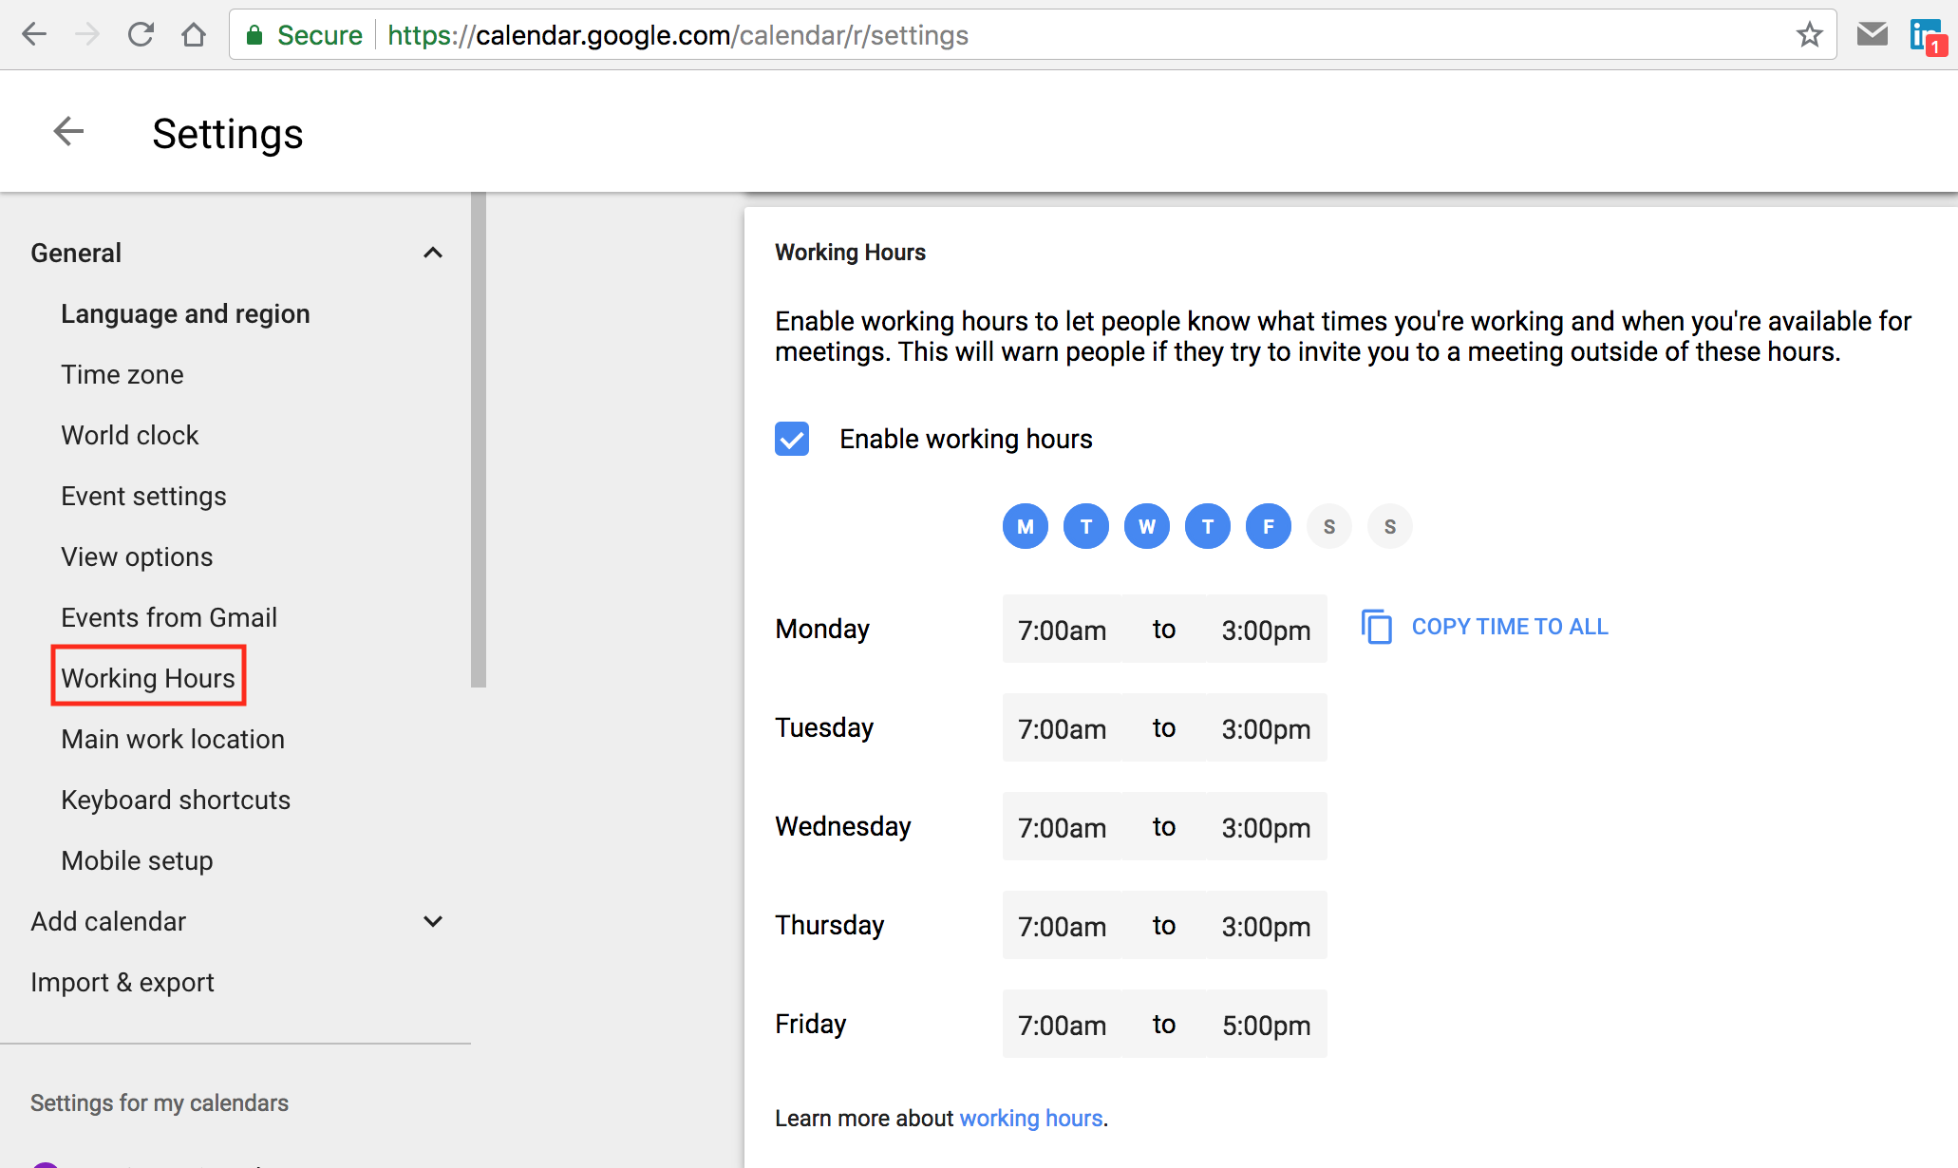The width and height of the screenshot is (1958, 1168).
Task: Click the Copy Time To All icon
Action: click(x=1376, y=627)
